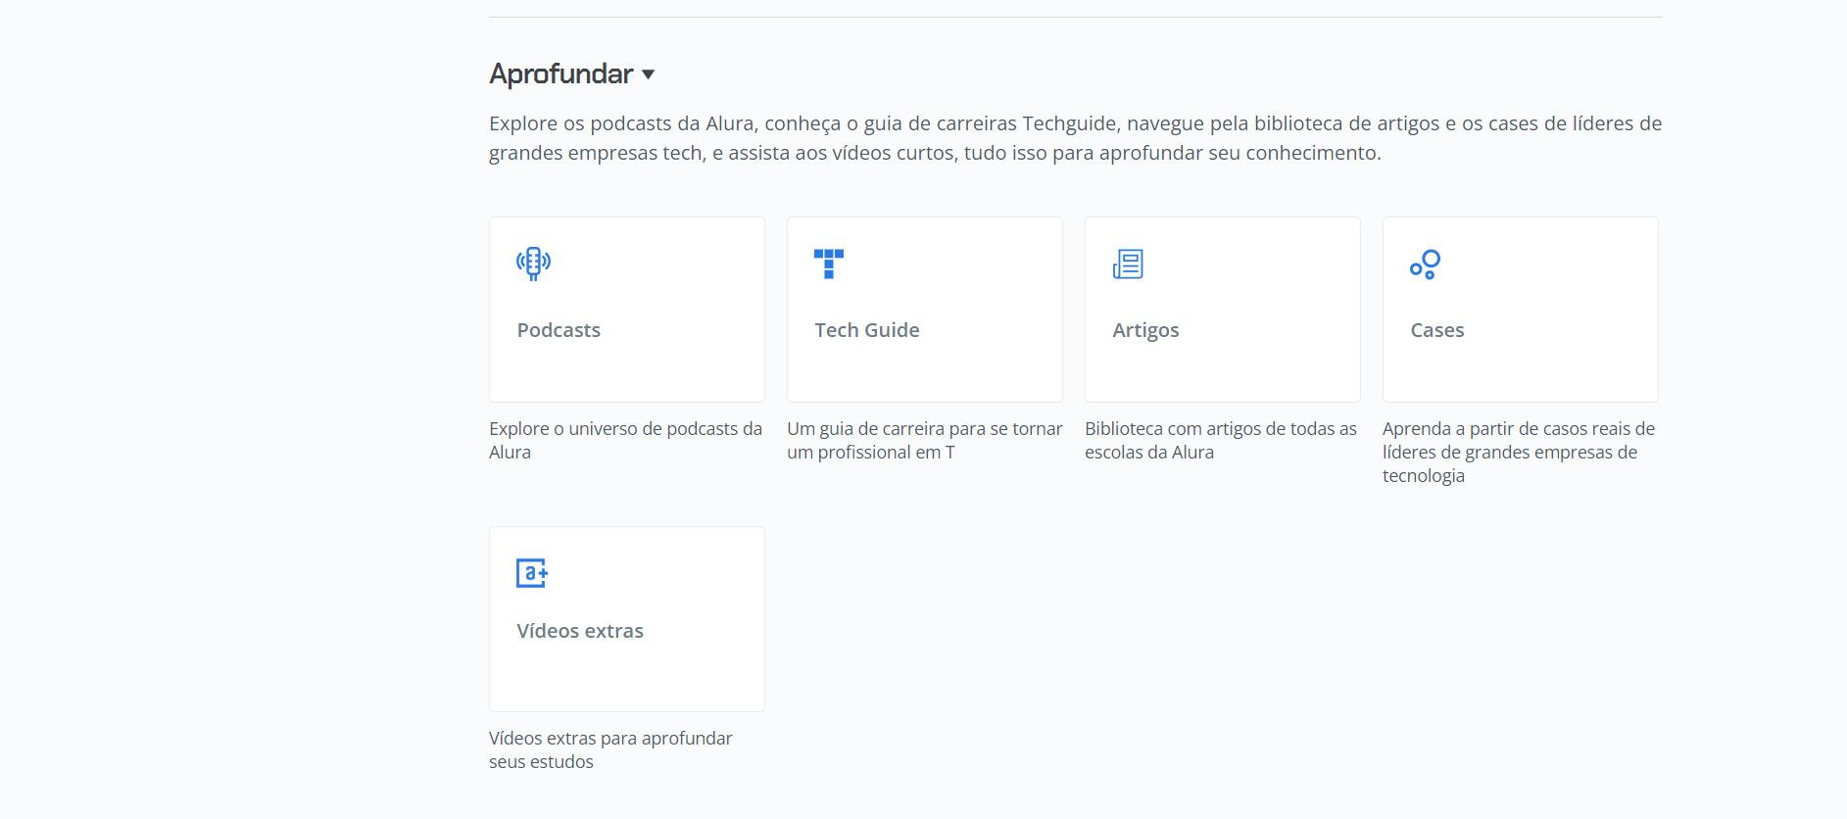
Task: Click the Cases bubbles icon
Action: [1425, 264]
